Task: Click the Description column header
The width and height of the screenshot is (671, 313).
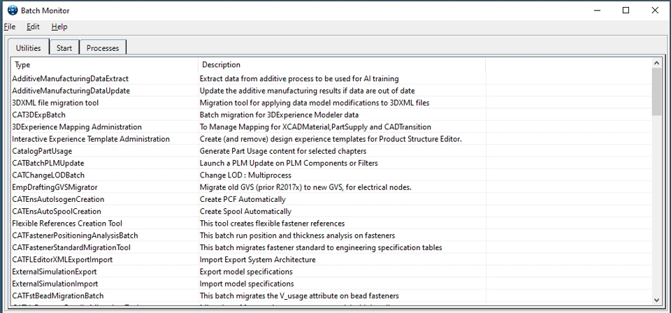Action: tap(341, 64)
